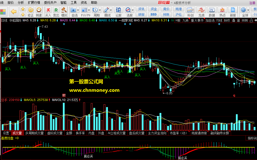Switch to the 主力资金流向 tab
The width and height of the screenshot is (257, 160).
pos(157,133)
